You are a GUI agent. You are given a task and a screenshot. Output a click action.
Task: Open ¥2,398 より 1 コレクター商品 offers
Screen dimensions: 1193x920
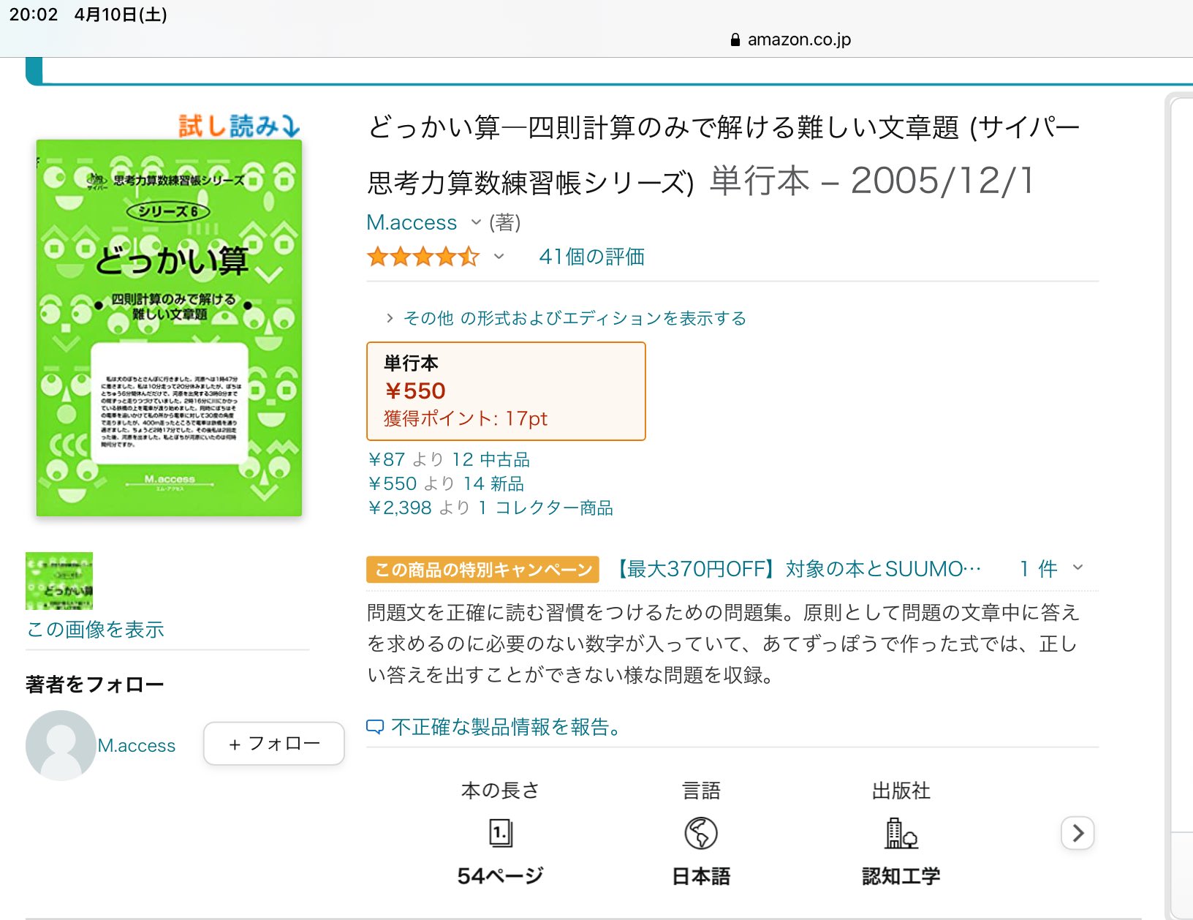point(491,508)
